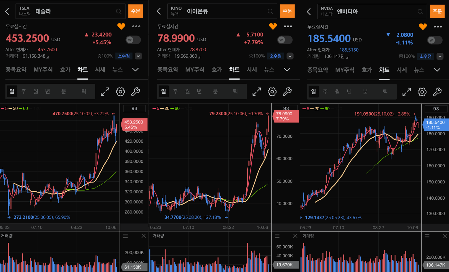This screenshot has width=449, height=272.
Task: Open 호가 tab in IonQ panel
Action: click(217, 70)
